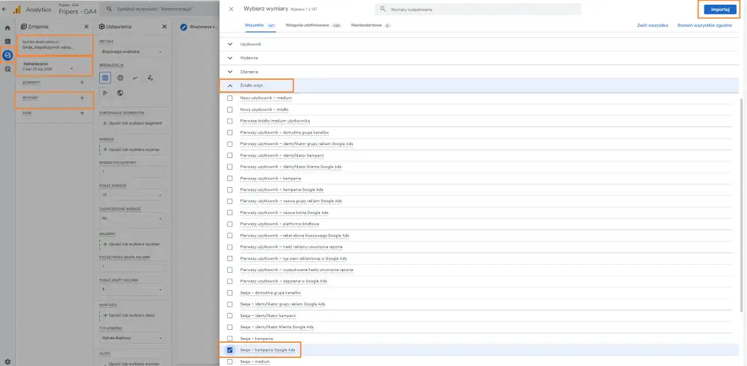
Task: Select the table visualization icon
Action: tap(106, 78)
